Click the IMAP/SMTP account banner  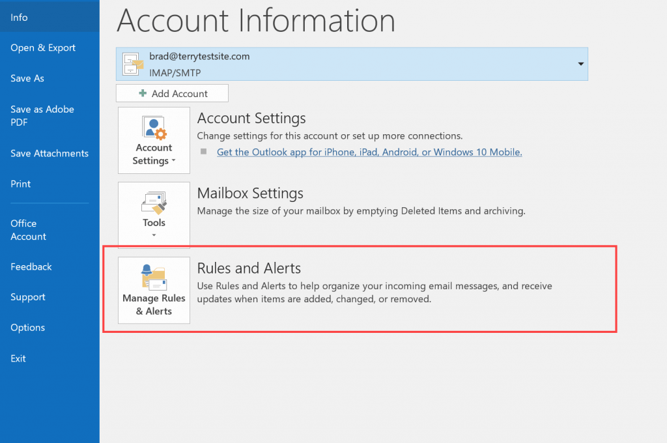[352, 64]
